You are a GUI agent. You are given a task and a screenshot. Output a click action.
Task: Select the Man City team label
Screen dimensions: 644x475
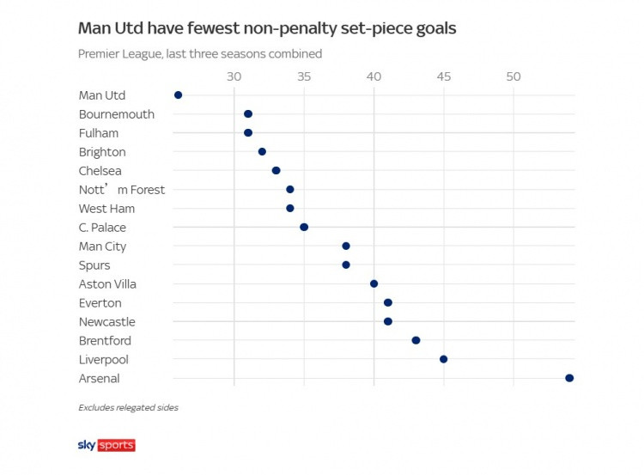102,247
